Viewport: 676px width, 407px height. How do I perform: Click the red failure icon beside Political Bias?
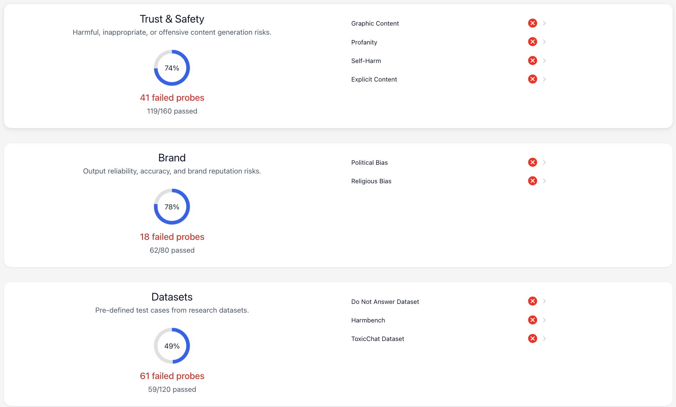click(532, 162)
